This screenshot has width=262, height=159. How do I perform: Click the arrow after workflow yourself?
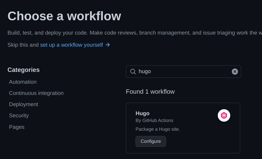[108, 45]
